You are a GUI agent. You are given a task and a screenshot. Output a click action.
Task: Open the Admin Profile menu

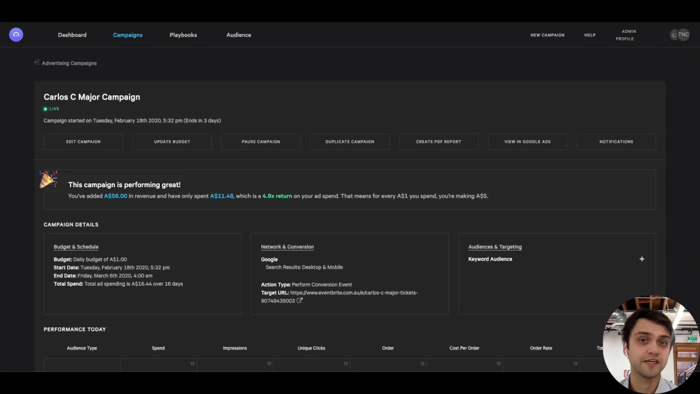click(x=625, y=35)
